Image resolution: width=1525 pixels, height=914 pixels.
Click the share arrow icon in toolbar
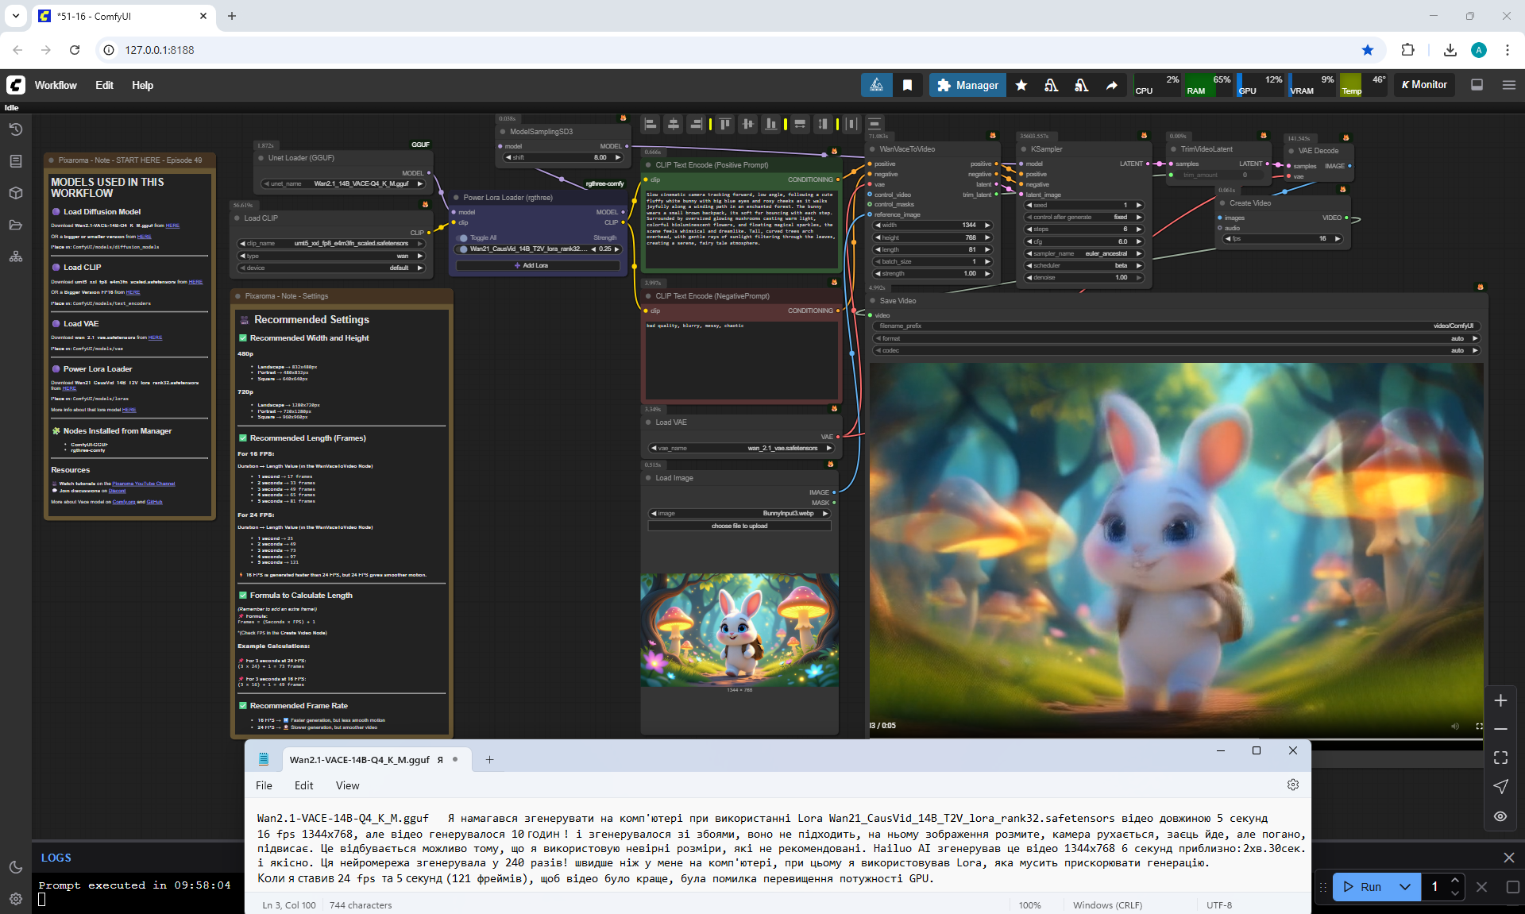[x=1111, y=85]
